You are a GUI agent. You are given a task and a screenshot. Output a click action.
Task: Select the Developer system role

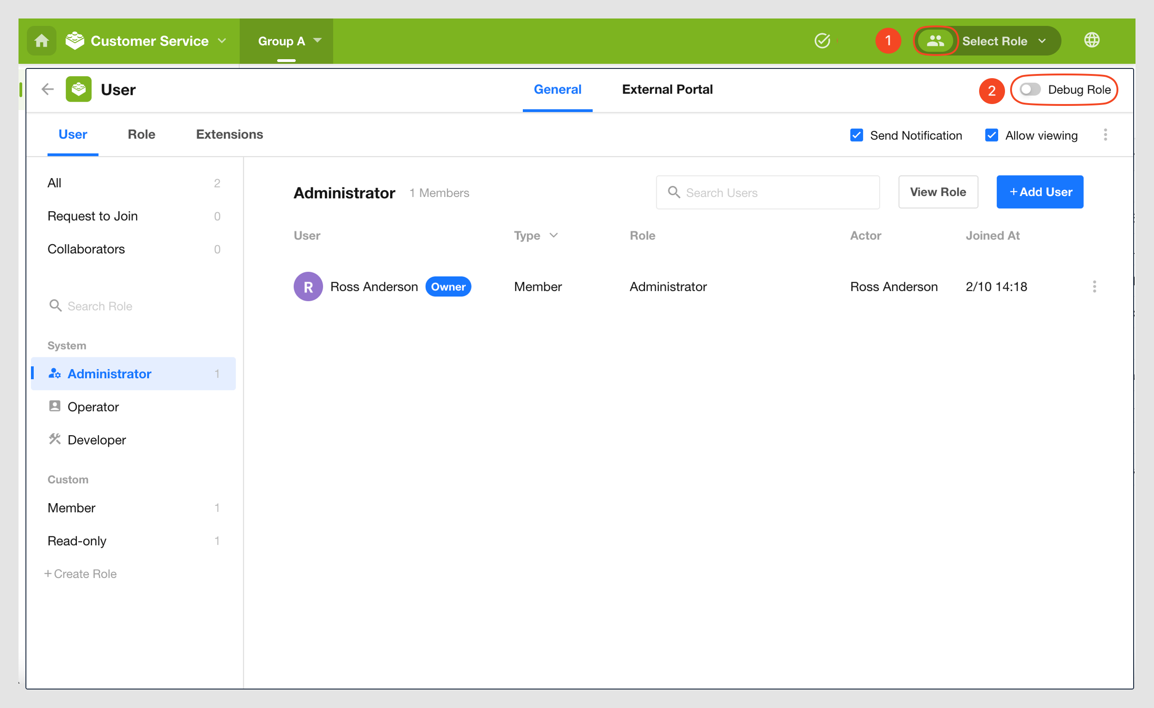tap(134, 440)
